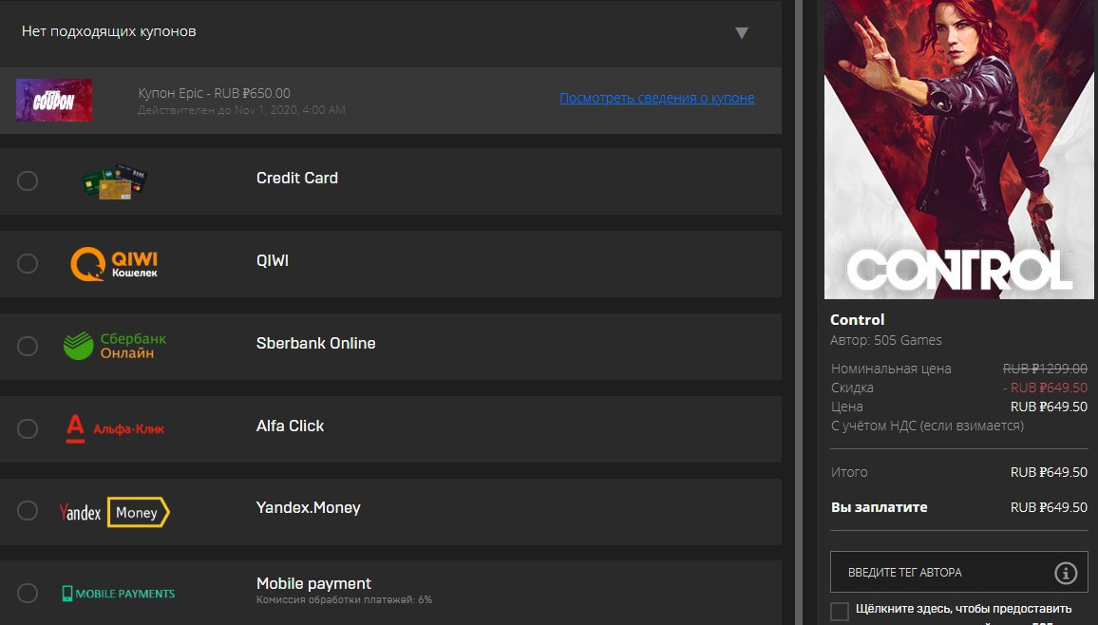Tick the checkbox under creator tag field
1098x625 pixels.
tap(839, 611)
